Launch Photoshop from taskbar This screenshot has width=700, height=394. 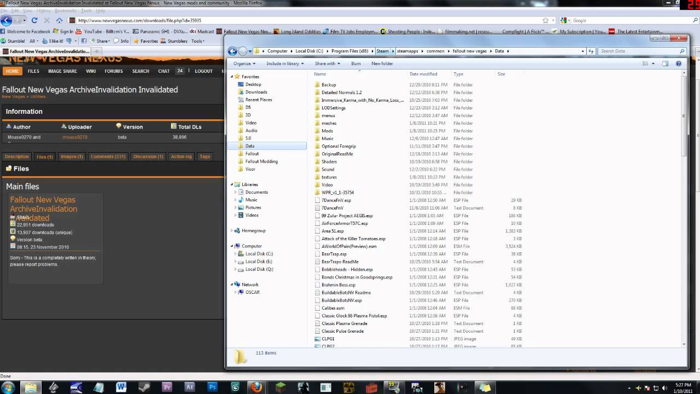[x=213, y=387]
